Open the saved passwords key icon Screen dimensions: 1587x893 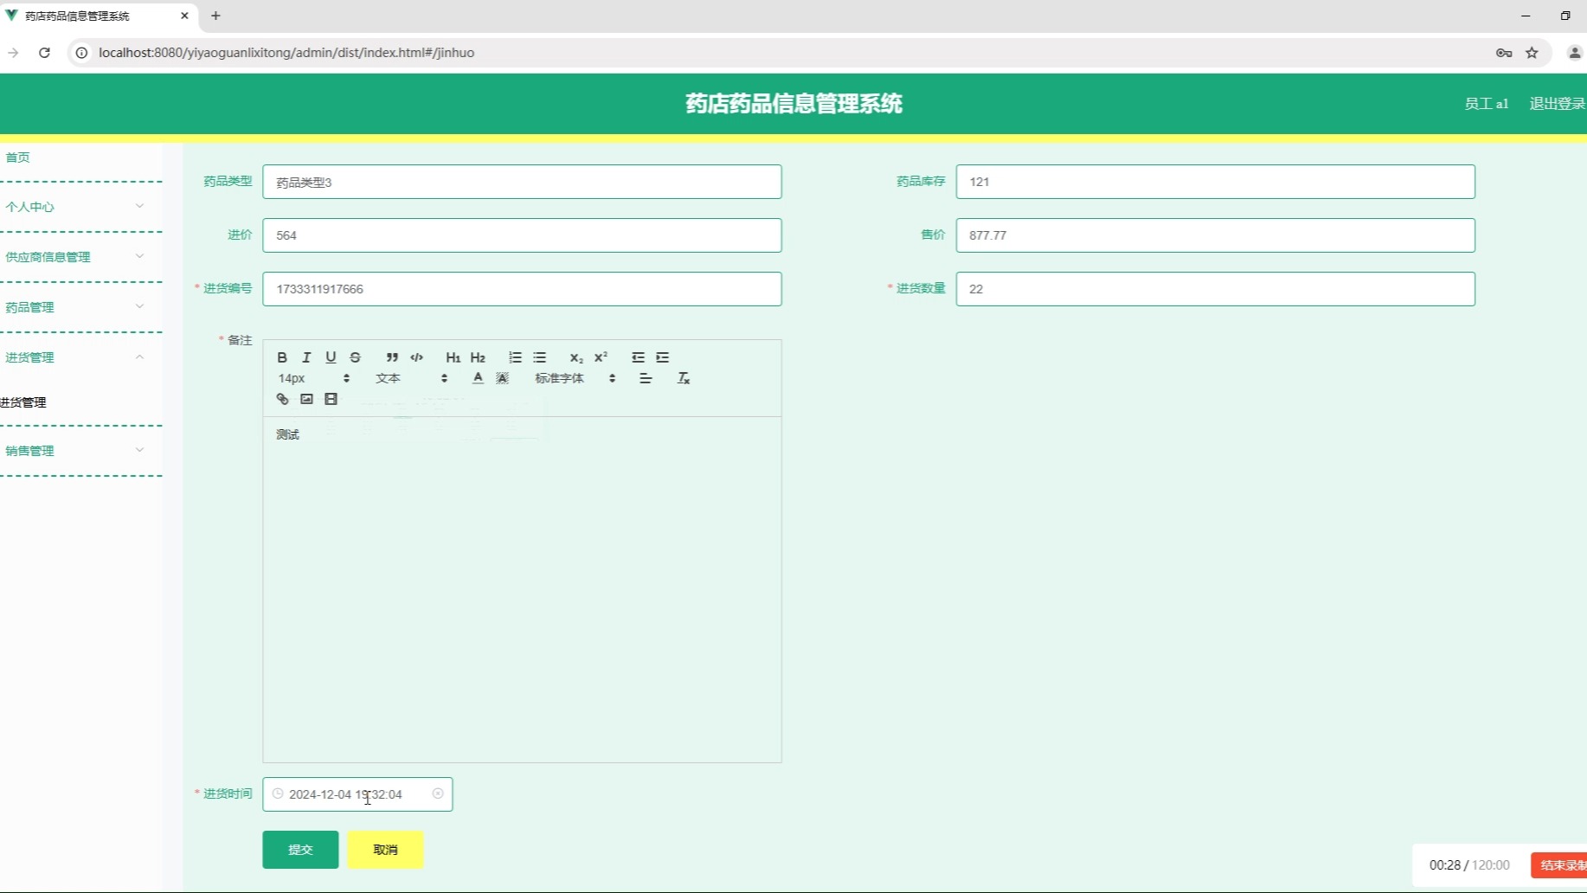pyautogui.click(x=1504, y=53)
